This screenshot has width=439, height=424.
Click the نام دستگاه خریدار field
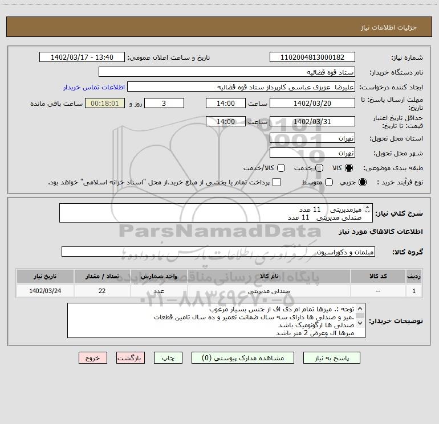pos(227,72)
